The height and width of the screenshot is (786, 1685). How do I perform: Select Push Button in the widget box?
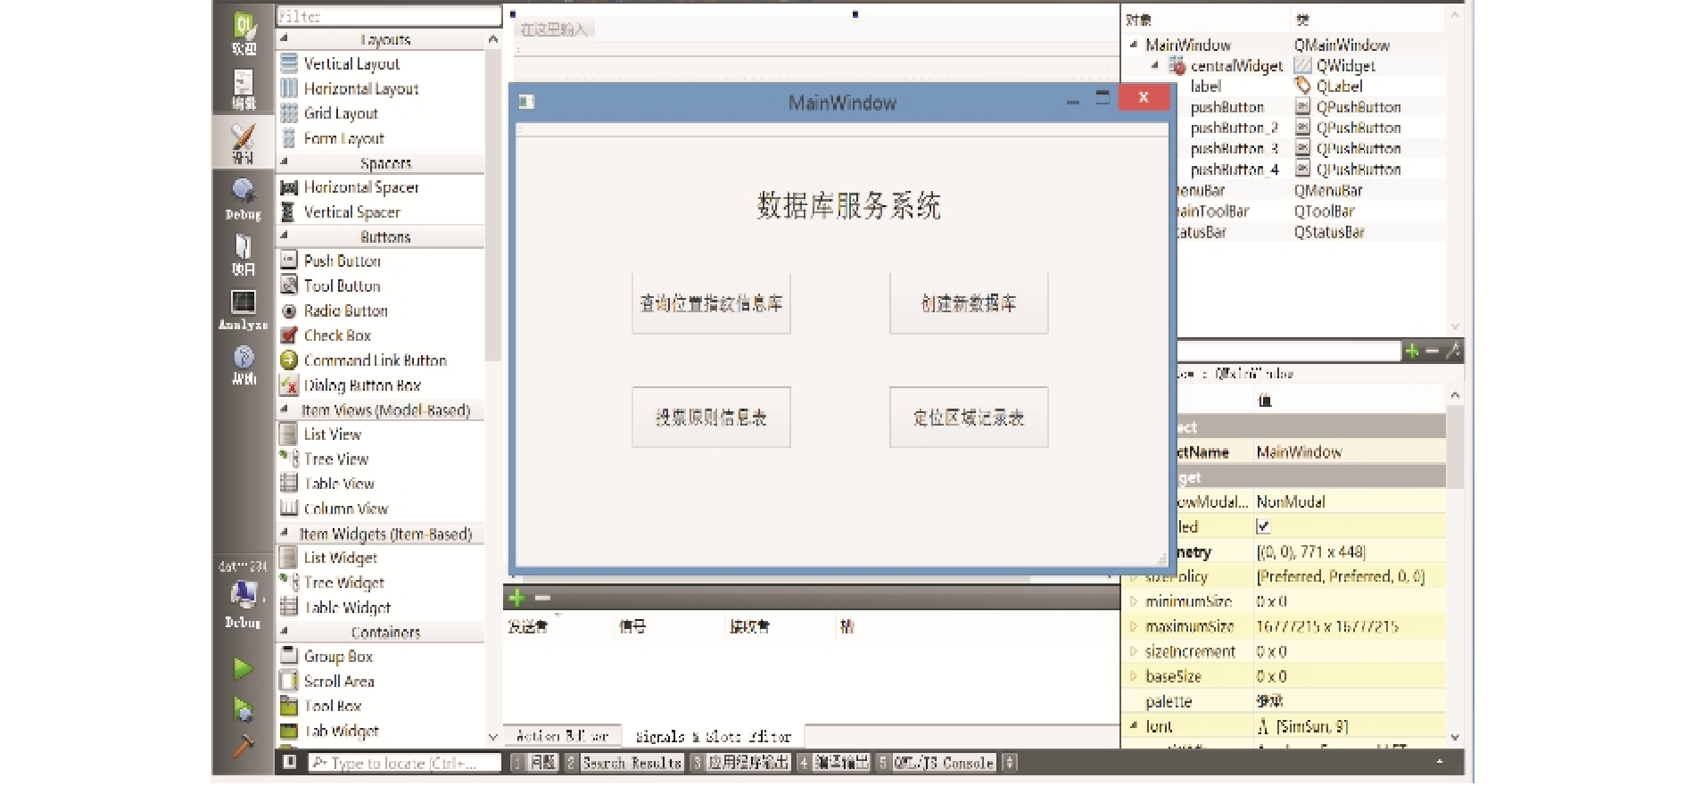coord(342,261)
